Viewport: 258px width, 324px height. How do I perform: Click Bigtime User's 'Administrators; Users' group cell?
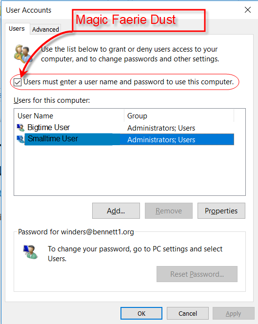(x=161, y=128)
